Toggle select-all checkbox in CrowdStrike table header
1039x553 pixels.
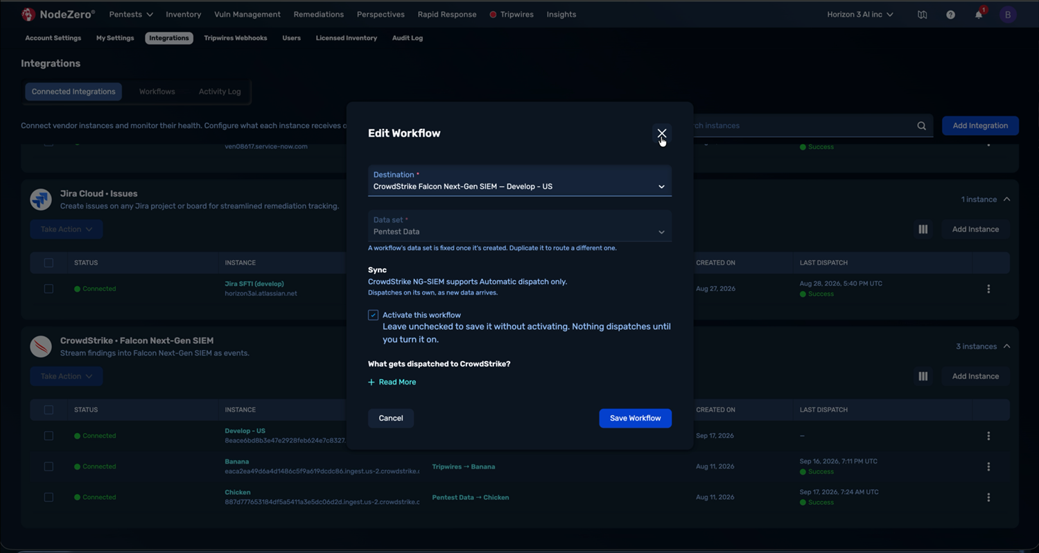49,410
